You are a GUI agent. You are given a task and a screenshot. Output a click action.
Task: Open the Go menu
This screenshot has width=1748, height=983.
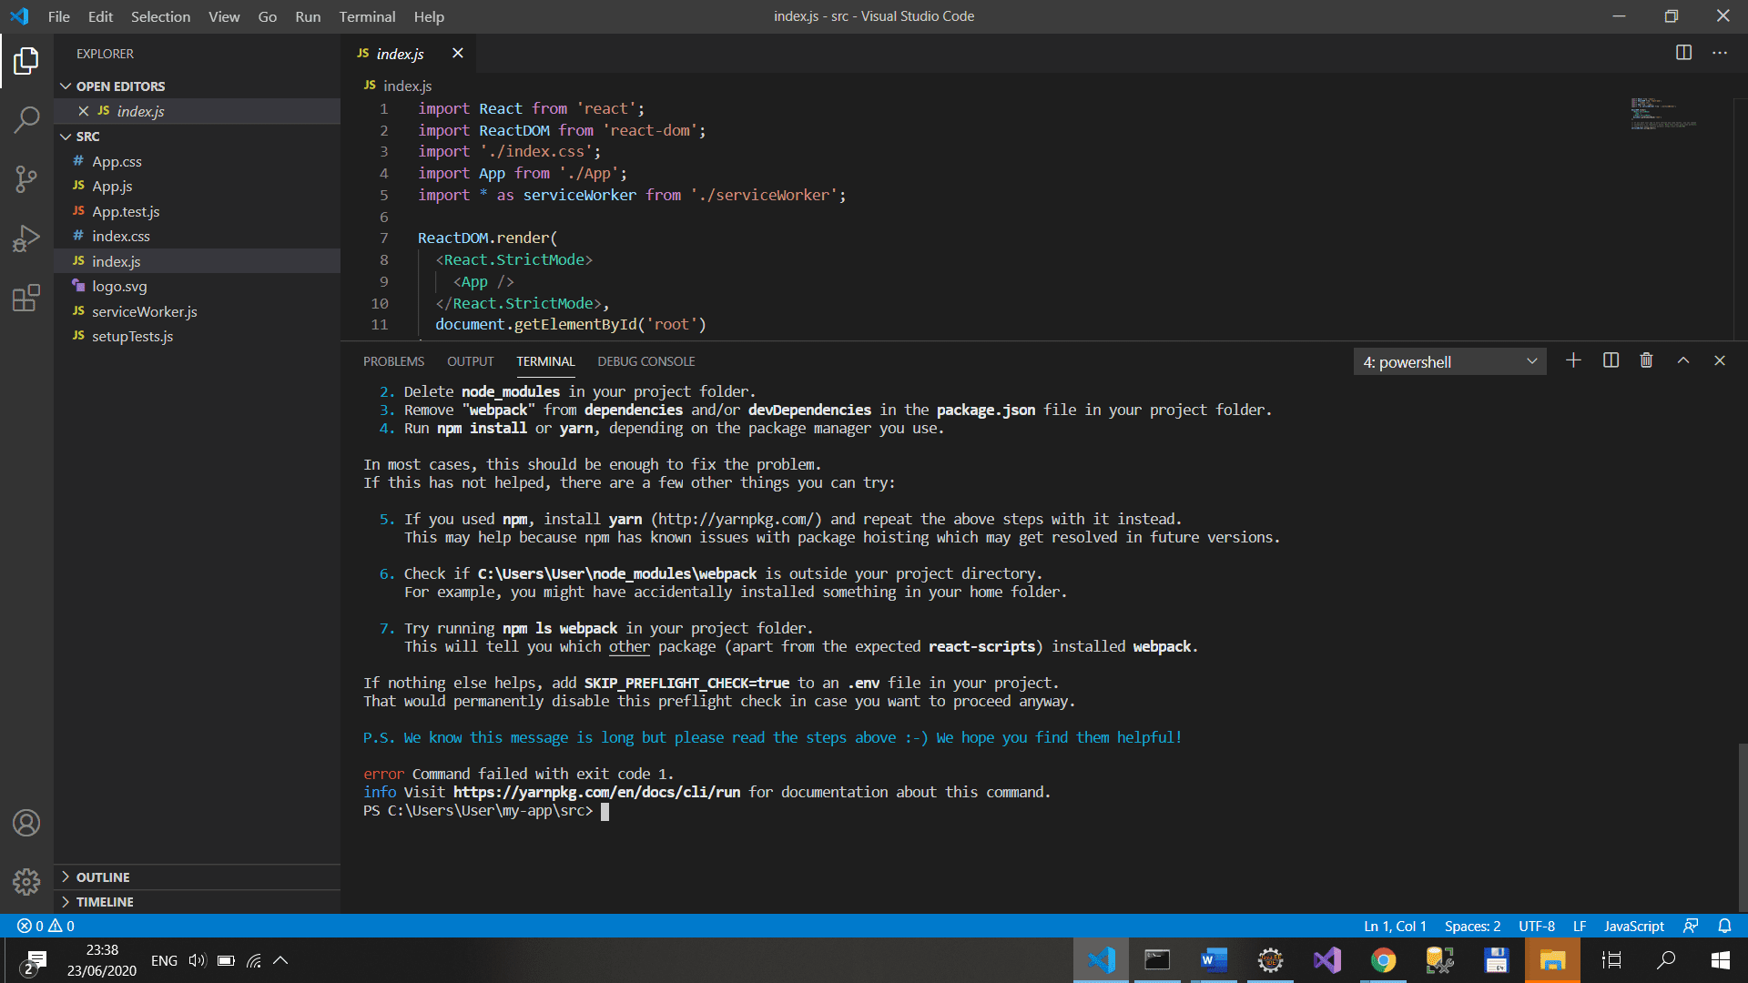click(267, 16)
